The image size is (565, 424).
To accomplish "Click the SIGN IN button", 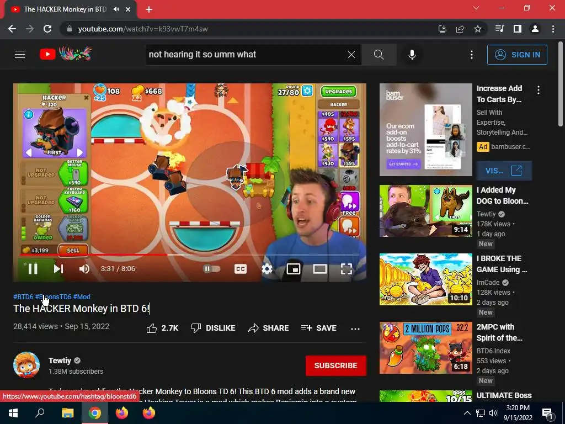I will click(517, 55).
